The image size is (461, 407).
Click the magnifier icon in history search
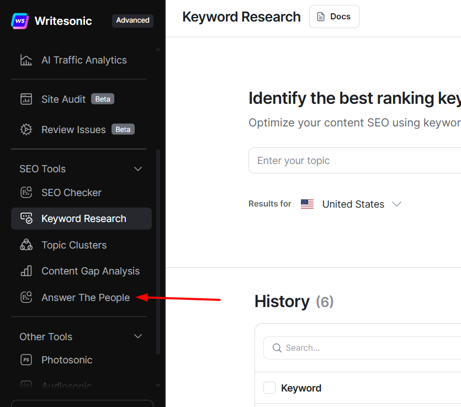coord(277,348)
